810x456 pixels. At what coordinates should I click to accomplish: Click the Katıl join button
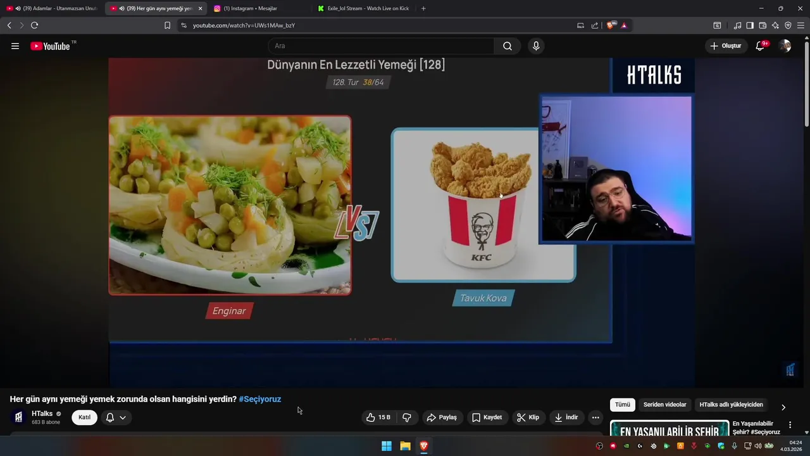[84, 417]
